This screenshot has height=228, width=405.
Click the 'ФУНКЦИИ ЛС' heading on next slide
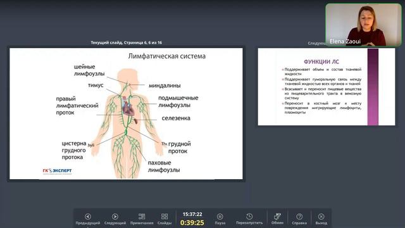coord(321,62)
